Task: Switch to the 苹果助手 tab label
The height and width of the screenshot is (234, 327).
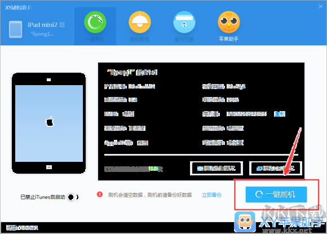Action: 228,39
